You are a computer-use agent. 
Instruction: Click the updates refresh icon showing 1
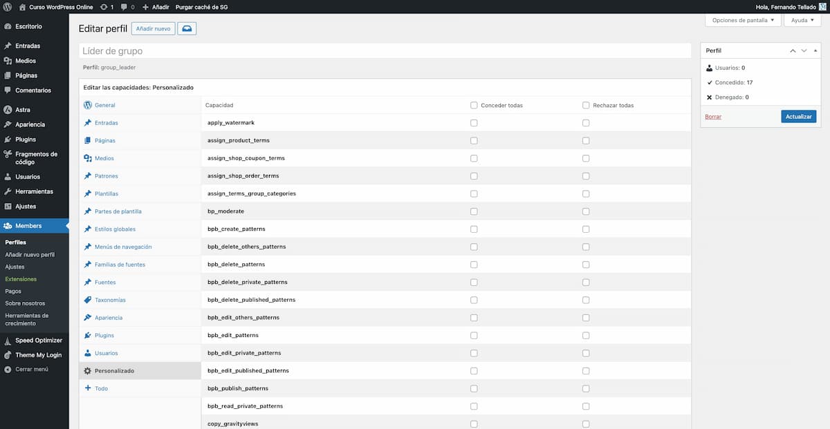click(x=105, y=6)
